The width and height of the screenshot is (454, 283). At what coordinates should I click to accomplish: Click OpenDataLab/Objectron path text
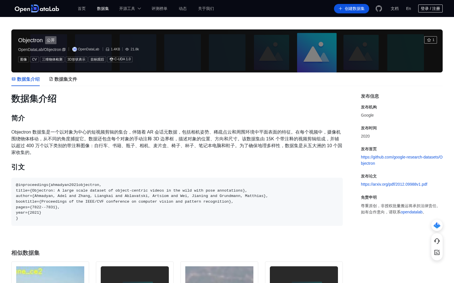pyautogui.click(x=40, y=50)
